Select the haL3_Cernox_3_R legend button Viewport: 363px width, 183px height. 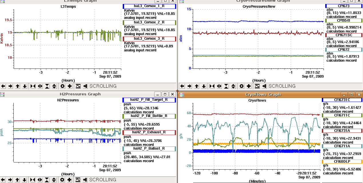point(149,39)
